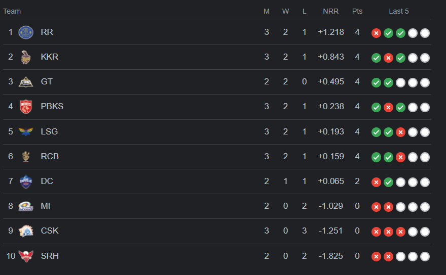Open the RCB team name link
This screenshot has height=275, width=446.
tap(50, 156)
